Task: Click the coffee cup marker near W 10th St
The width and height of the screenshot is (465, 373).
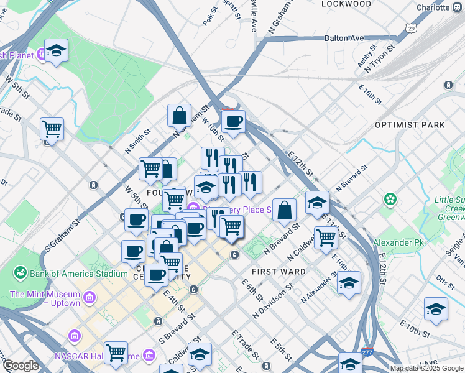Action: 233,122
